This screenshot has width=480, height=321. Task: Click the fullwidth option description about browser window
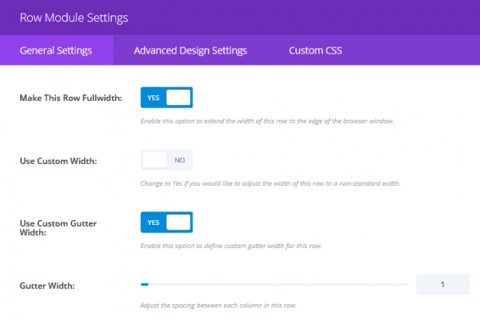pyautogui.click(x=267, y=121)
